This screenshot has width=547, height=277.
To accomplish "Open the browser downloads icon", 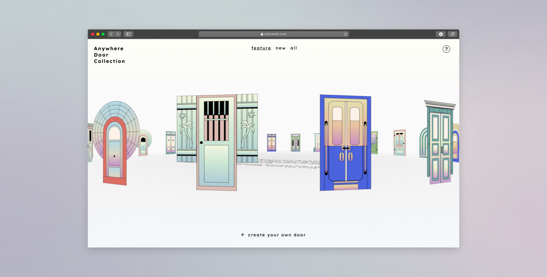I will 441,34.
